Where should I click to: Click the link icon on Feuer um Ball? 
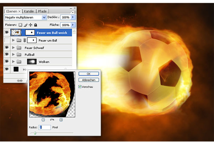click(x=25, y=40)
